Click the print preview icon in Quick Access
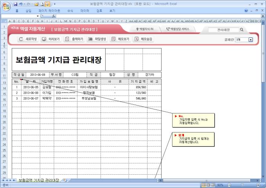This screenshot has width=266, height=188. click(x=42, y=4)
